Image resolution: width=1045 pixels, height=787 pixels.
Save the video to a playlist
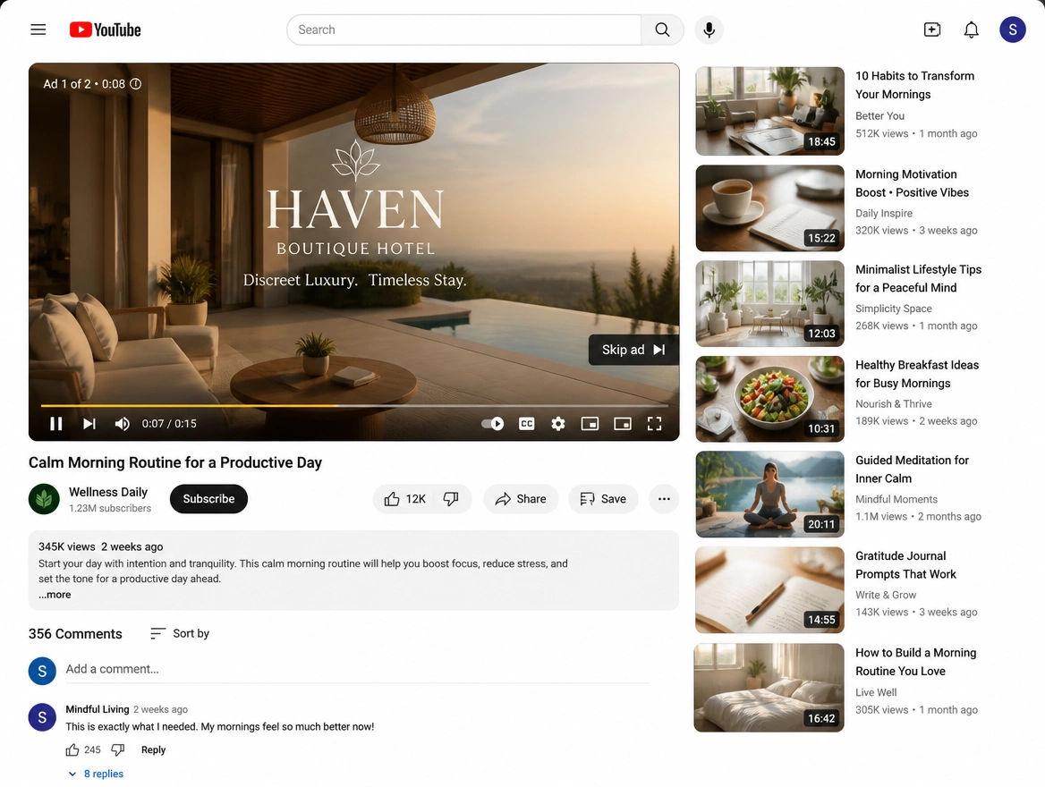(603, 498)
